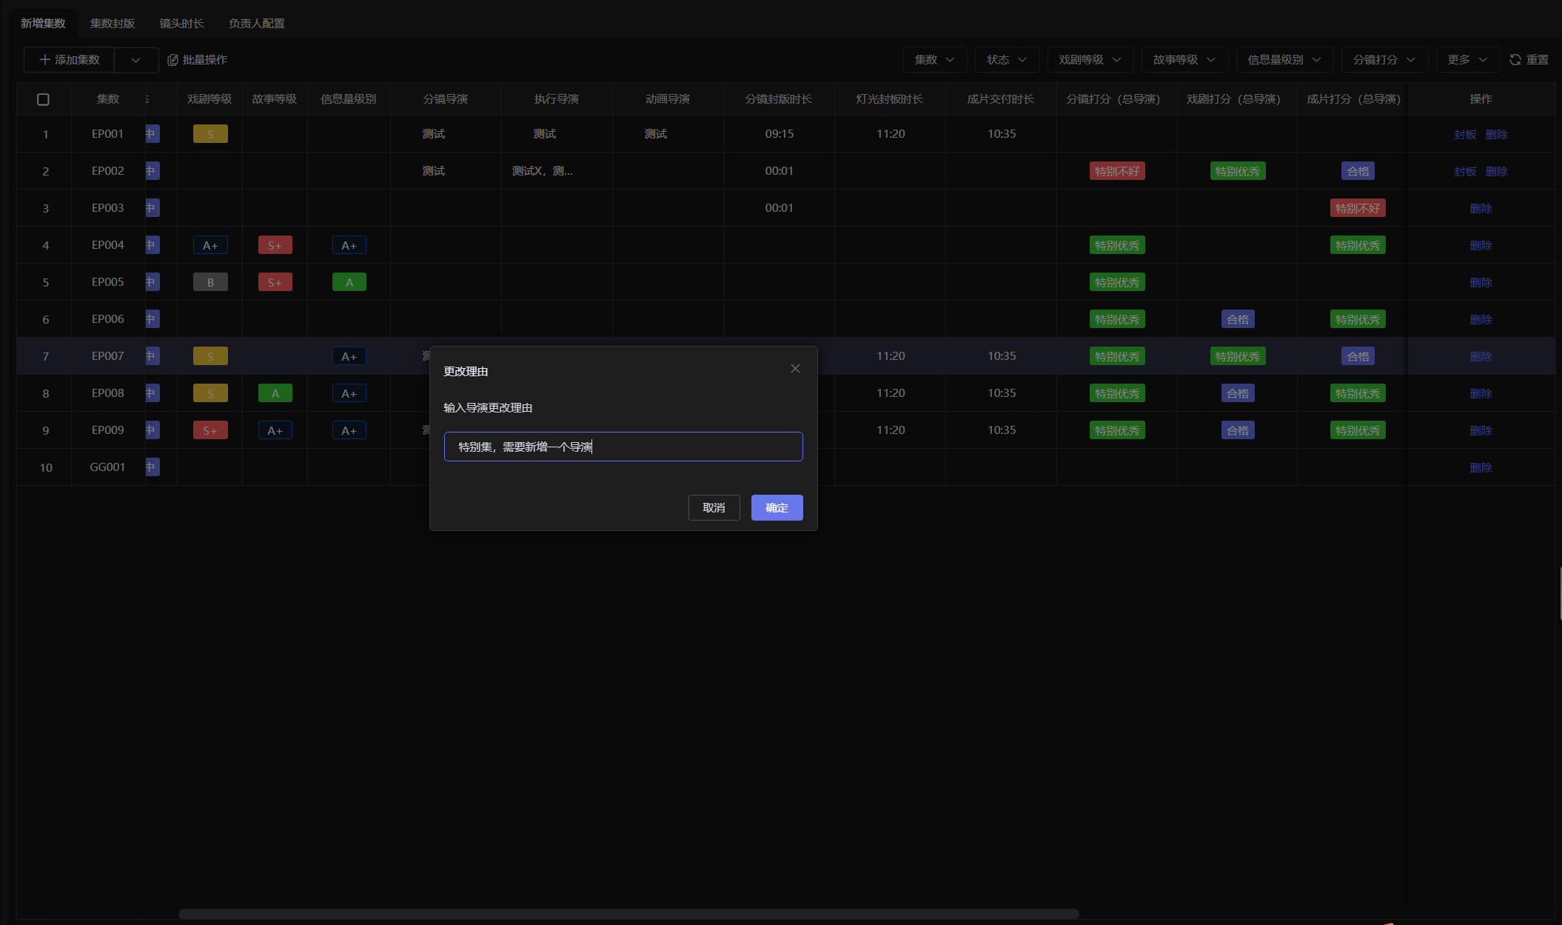Viewport: 1562px width, 925px height.
Task: Click the red S+ badge in row EP004
Action: pos(275,245)
